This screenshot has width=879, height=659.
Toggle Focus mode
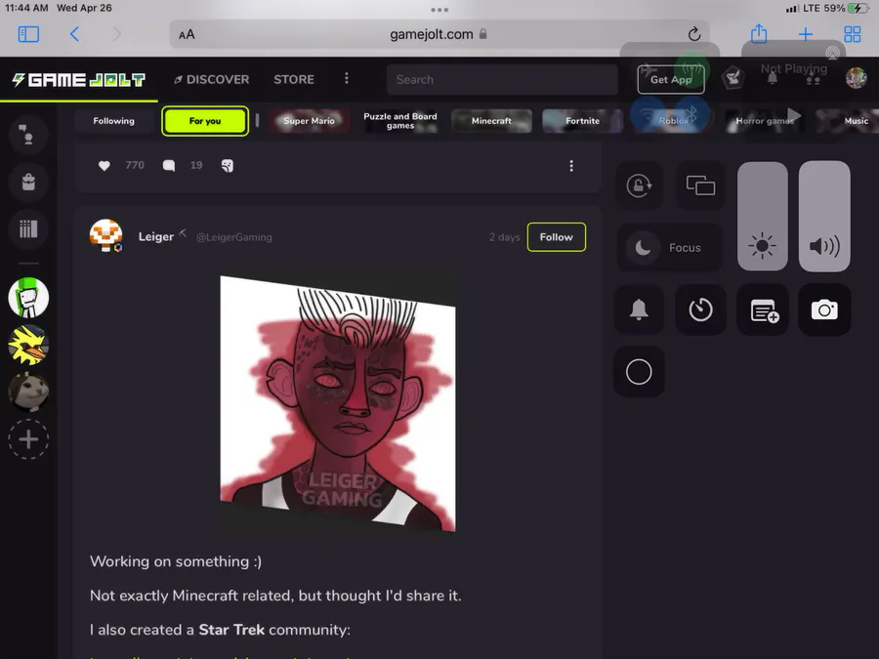[x=669, y=247]
